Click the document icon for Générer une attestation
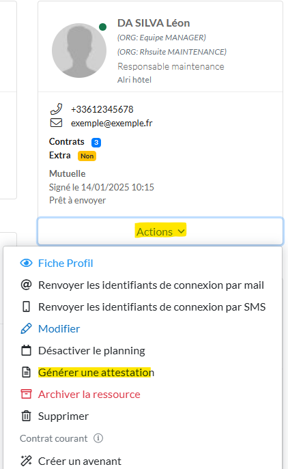Image resolution: width=288 pixels, height=469 pixels. pyautogui.click(x=27, y=372)
